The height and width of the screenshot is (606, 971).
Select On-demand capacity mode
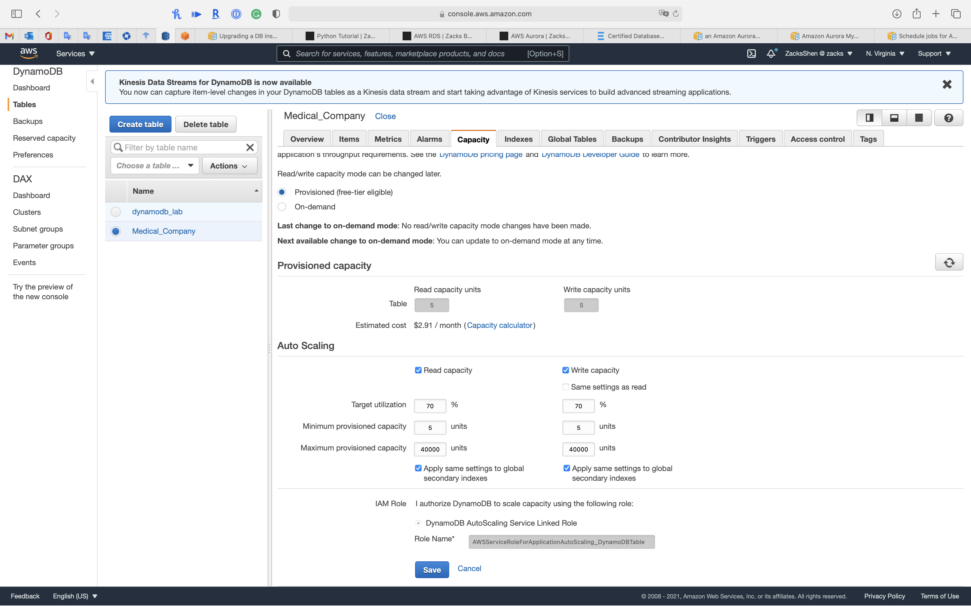pos(282,207)
